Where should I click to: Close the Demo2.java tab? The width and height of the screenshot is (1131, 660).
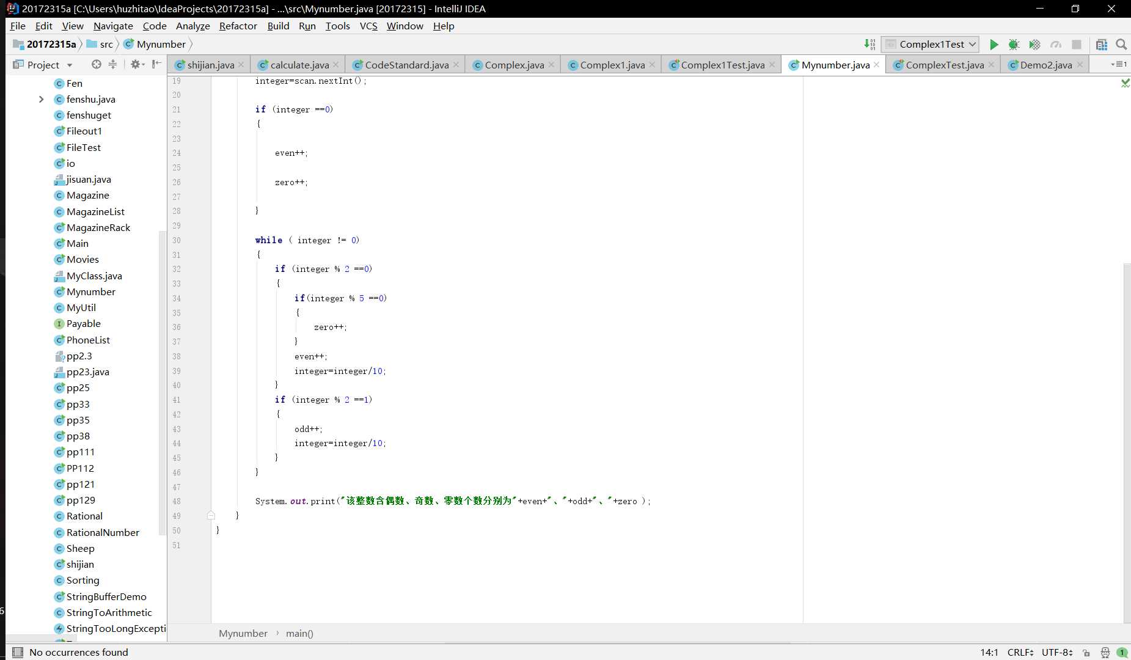click(1080, 65)
